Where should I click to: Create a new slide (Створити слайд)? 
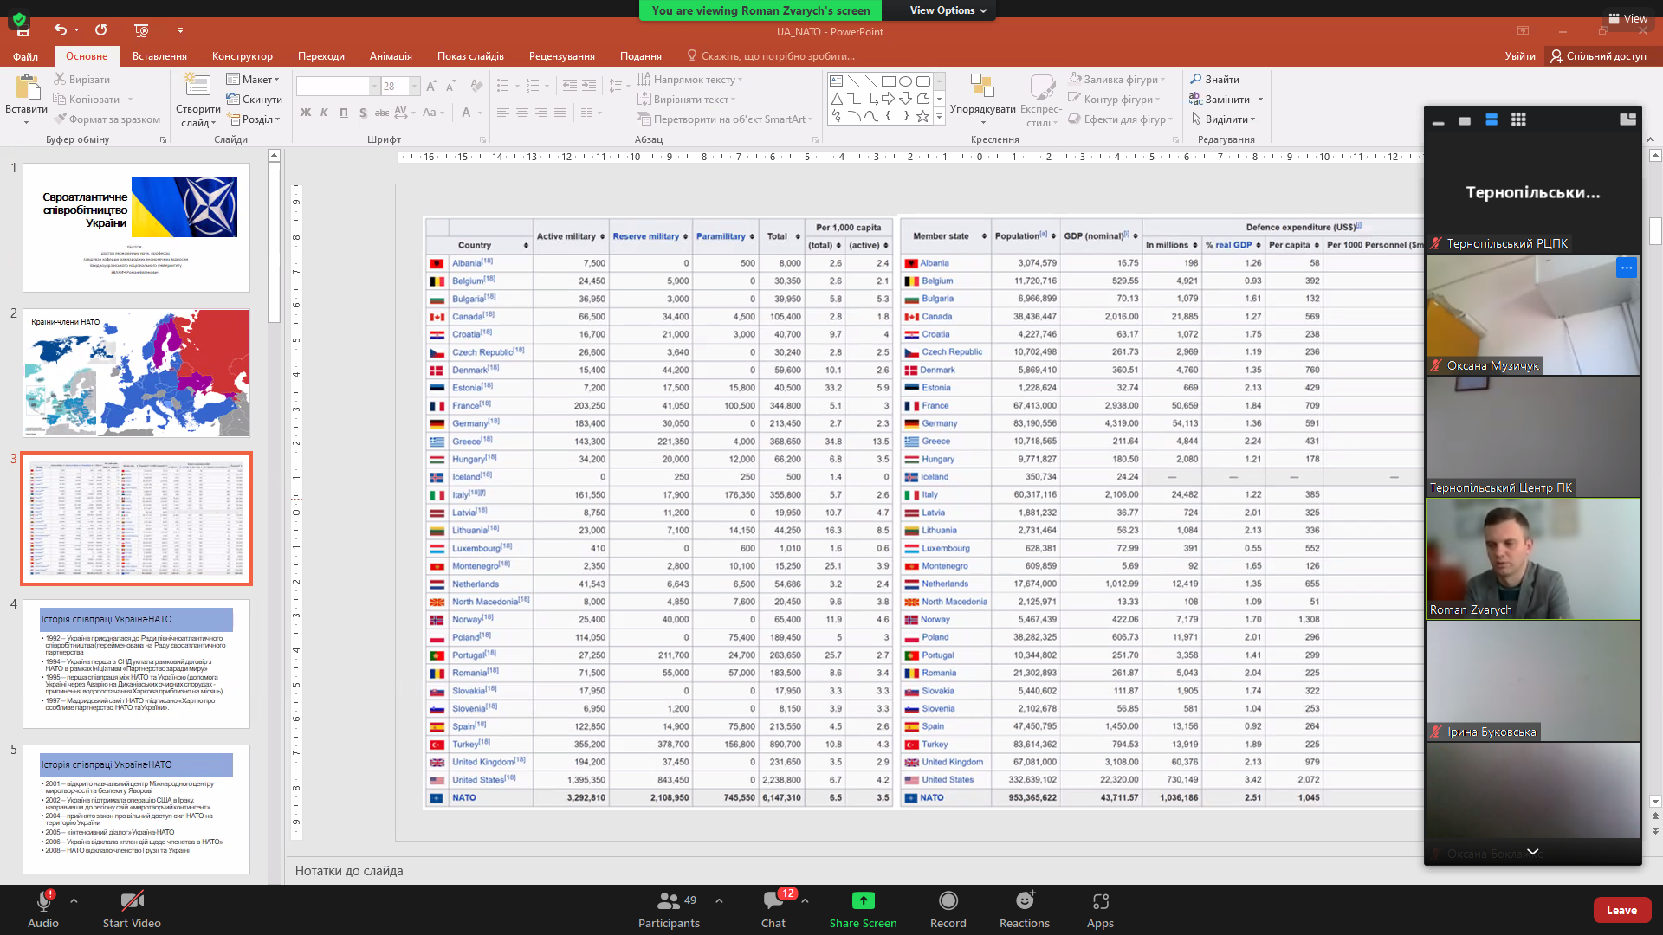[x=197, y=100]
